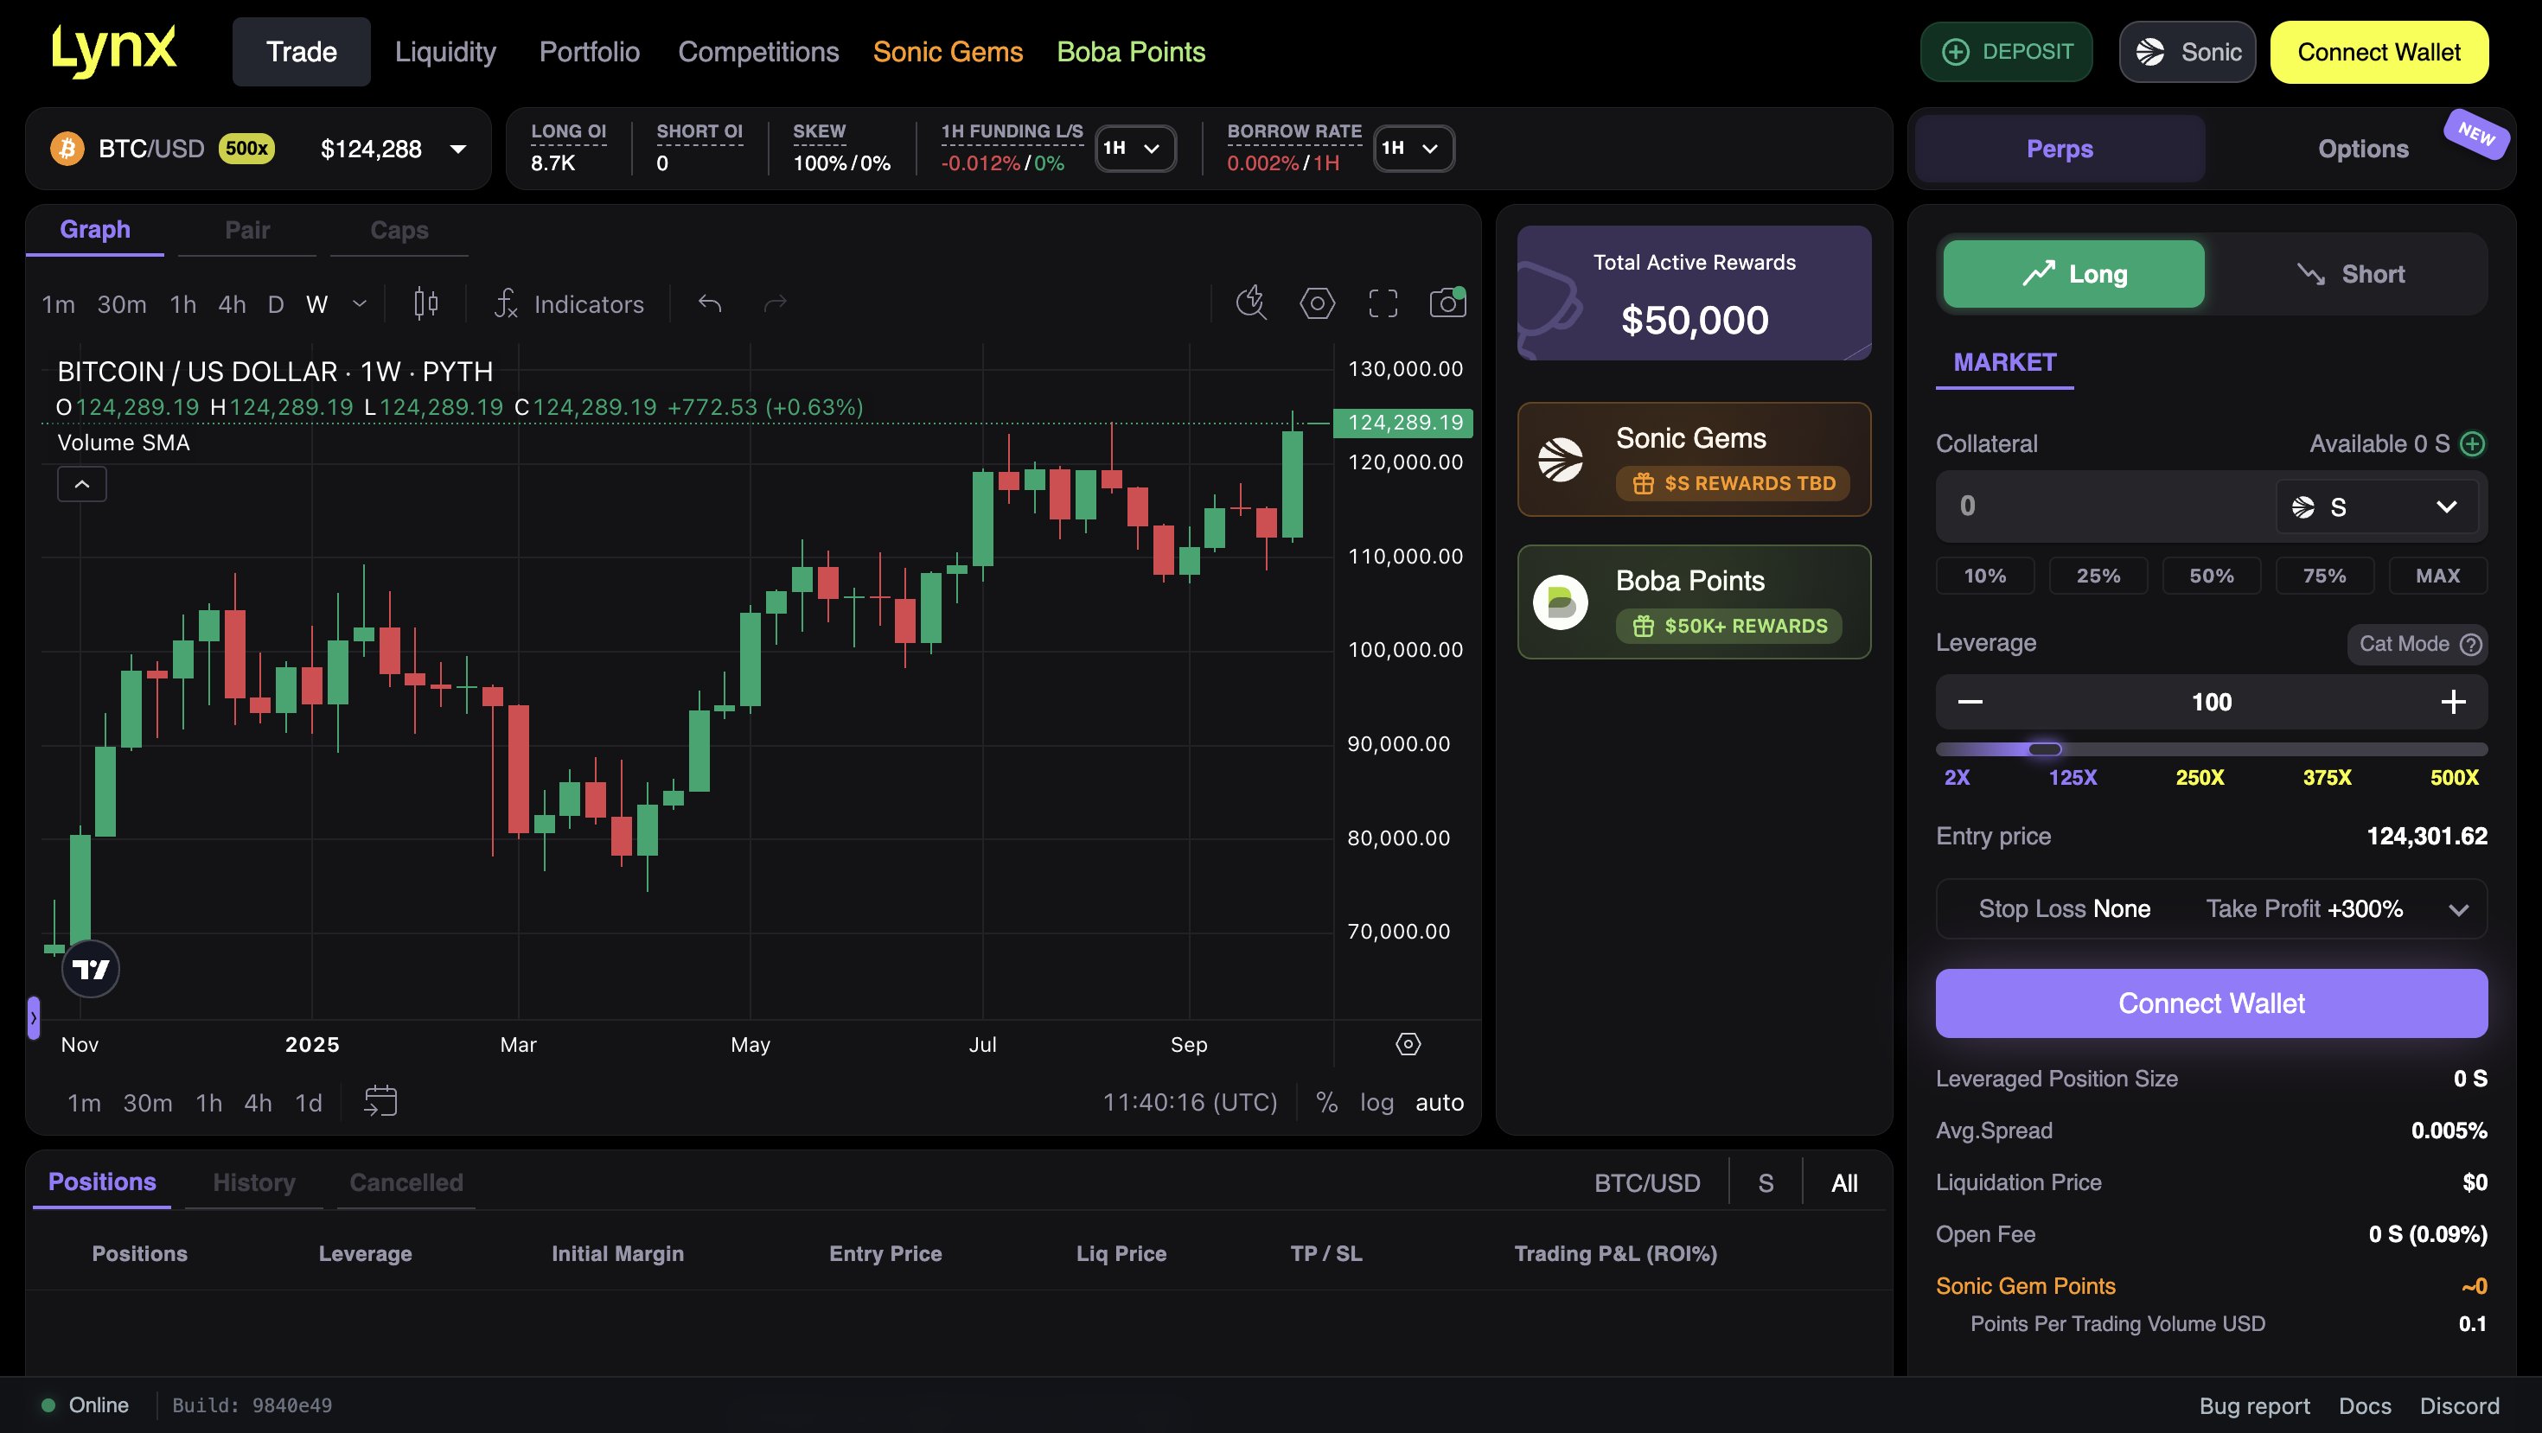Open the candlestick chart style selector
The width and height of the screenshot is (2542, 1433).
425,303
